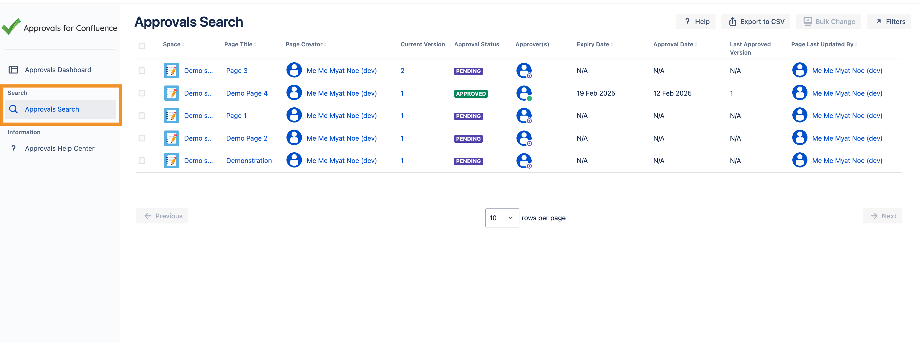The image size is (921, 343).
Task: Open Approvals Dashboard from the sidebar
Action: [58, 70]
